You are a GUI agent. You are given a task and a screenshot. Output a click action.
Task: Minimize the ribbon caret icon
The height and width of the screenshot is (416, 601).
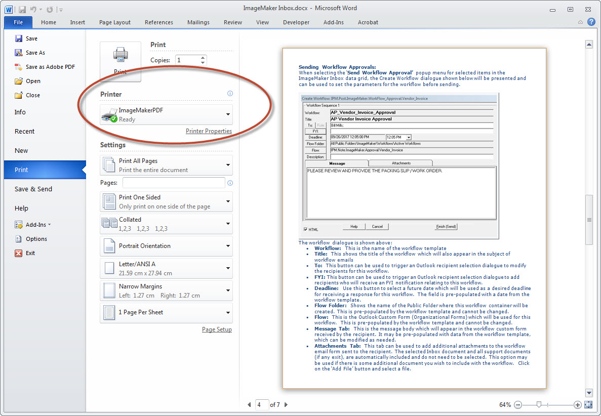point(580,22)
